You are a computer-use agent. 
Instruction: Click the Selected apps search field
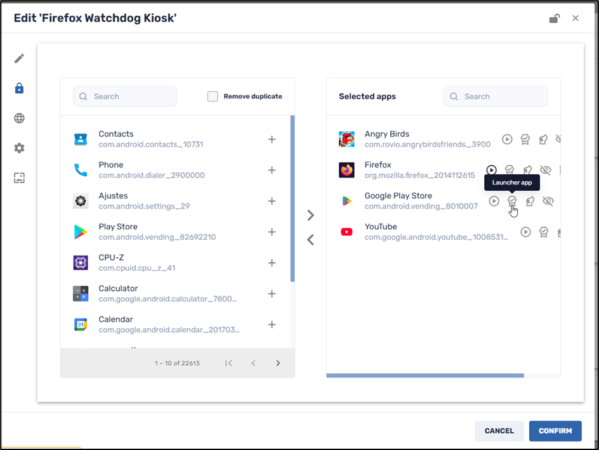(496, 96)
